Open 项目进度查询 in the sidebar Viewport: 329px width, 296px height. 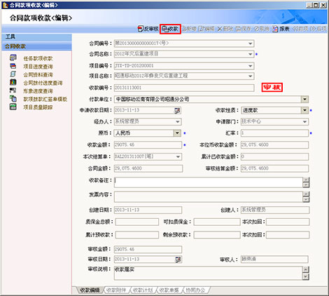(38, 67)
